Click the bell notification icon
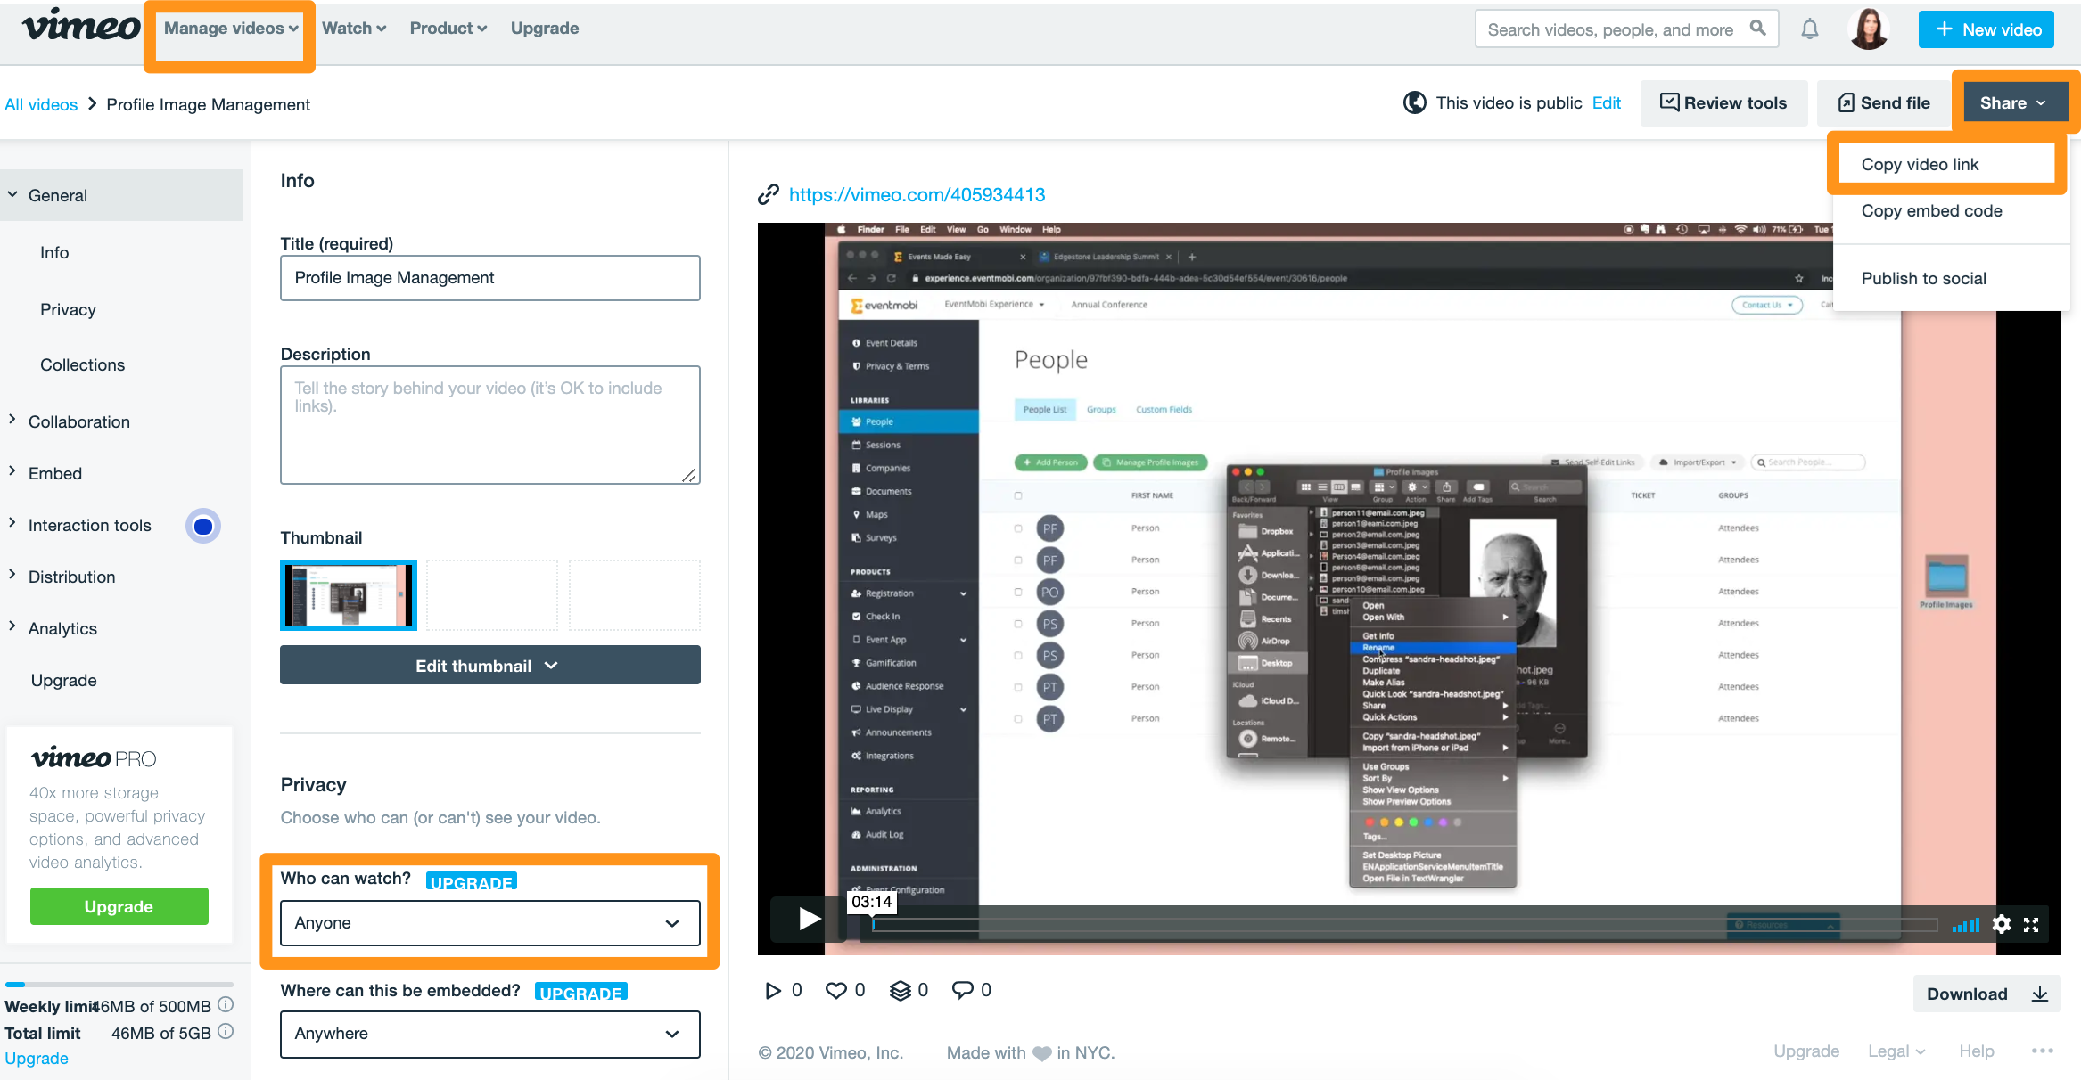The width and height of the screenshot is (2081, 1080). pyautogui.click(x=1810, y=28)
